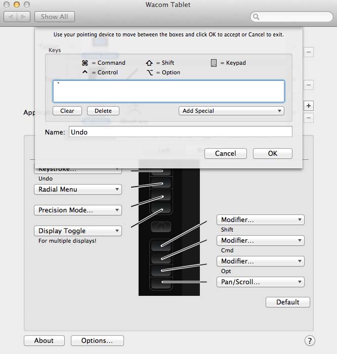337x354 pixels.
Task: Click the '= Shift' legend text
Action: pos(165,63)
